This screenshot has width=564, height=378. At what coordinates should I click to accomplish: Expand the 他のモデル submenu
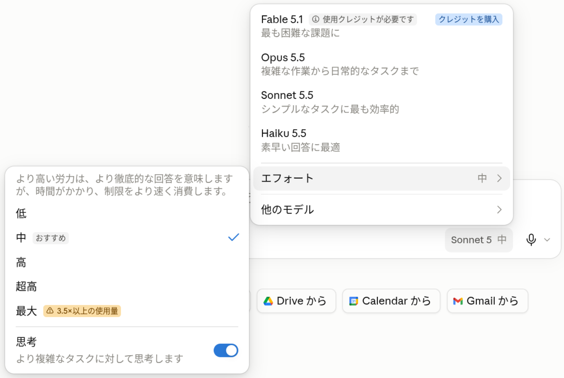click(382, 209)
